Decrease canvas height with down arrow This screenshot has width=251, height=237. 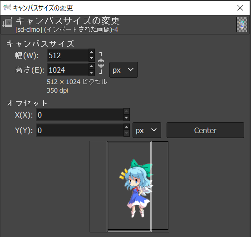pyautogui.click(x=91, y=73)
